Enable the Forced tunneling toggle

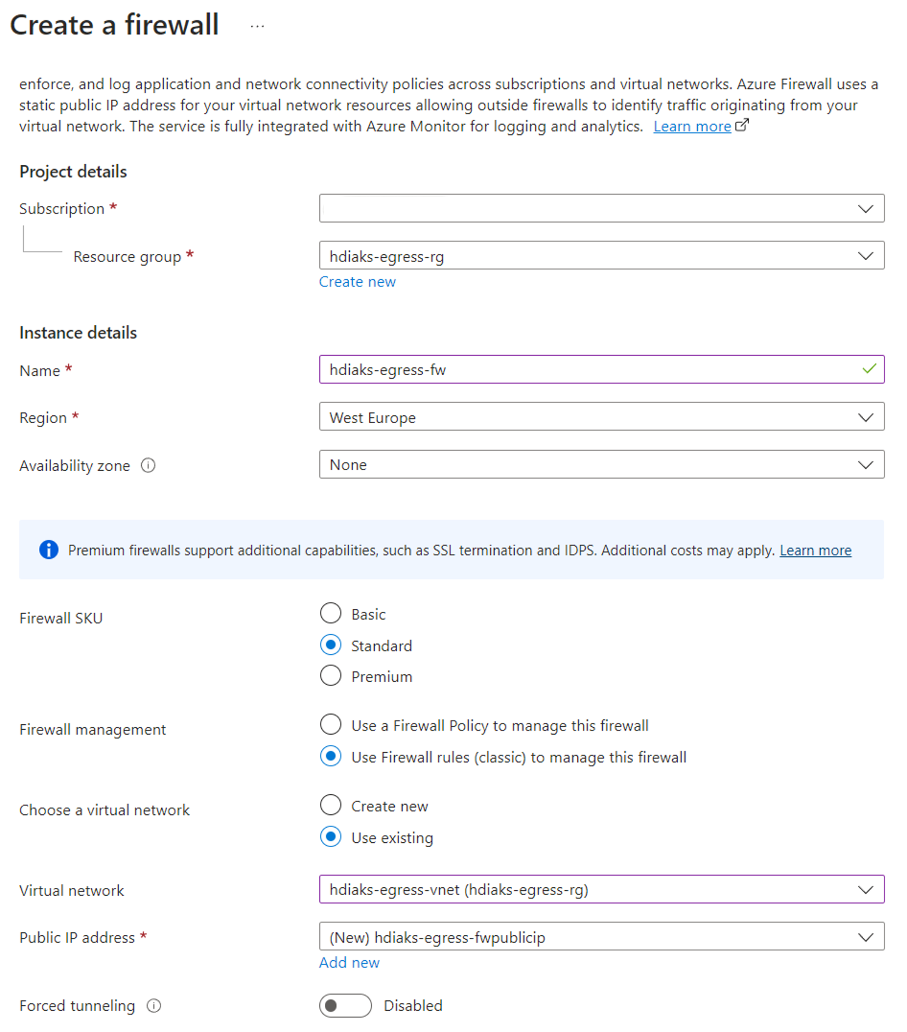[x=345, y=1005]
